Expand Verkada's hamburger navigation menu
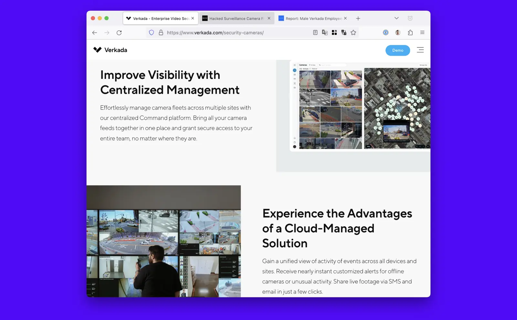517x320 pixels. 420,50
